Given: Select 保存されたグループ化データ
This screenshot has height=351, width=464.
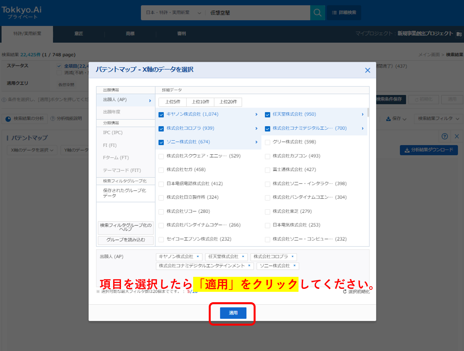Looking at the screenshot, I should point(126,193).
